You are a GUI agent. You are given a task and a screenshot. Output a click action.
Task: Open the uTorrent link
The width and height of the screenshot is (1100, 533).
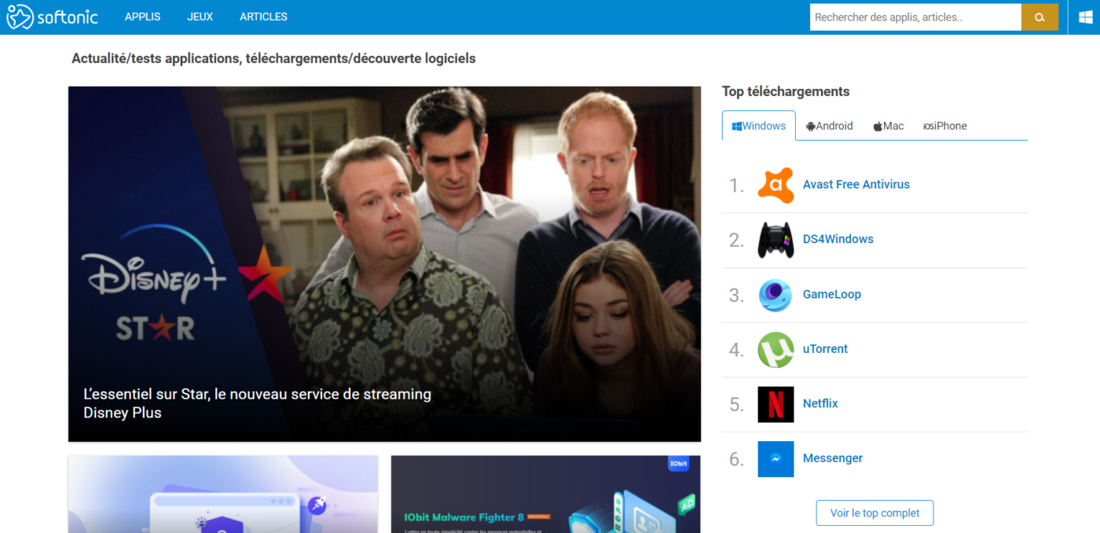(826, 349)
